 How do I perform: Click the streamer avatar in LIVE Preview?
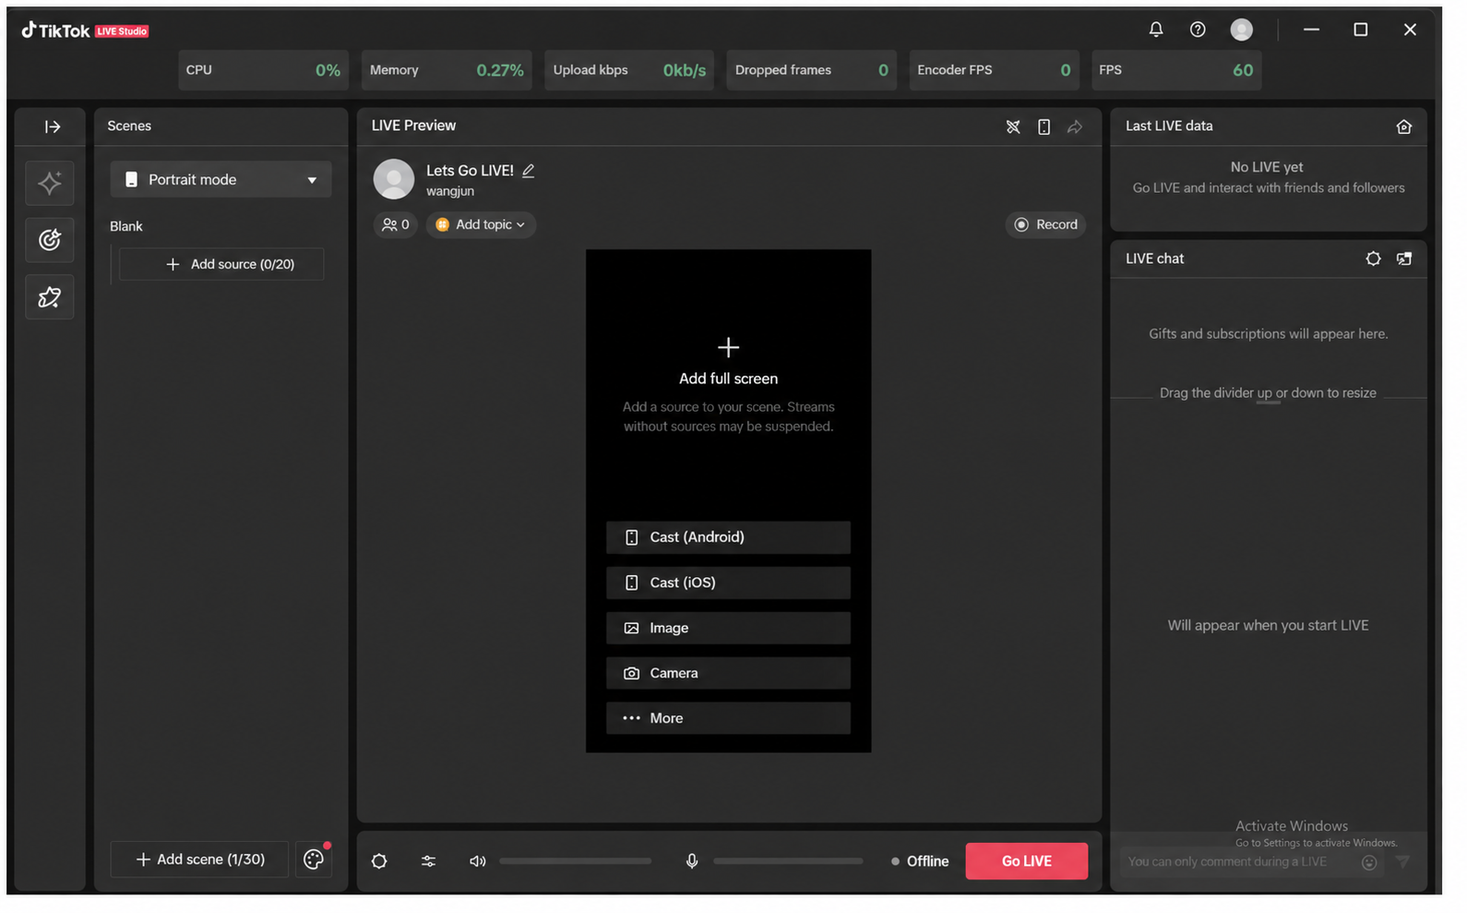394,179
